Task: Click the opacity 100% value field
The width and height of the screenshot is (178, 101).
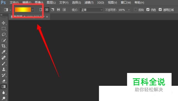Action: 122,10
